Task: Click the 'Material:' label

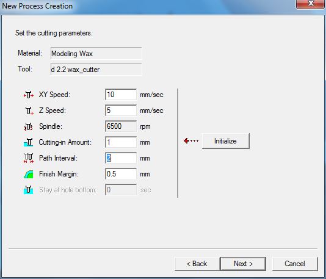Action: pyautogui.click(x=30, y=53)
